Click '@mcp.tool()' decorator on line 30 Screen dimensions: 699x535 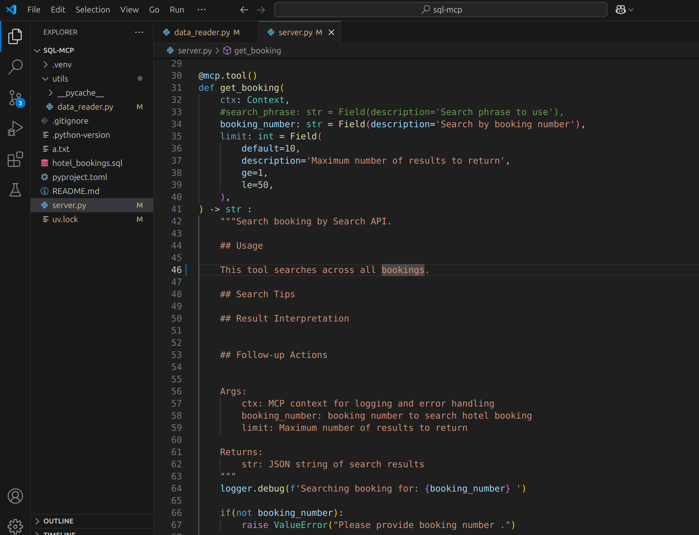coord(228,75)
